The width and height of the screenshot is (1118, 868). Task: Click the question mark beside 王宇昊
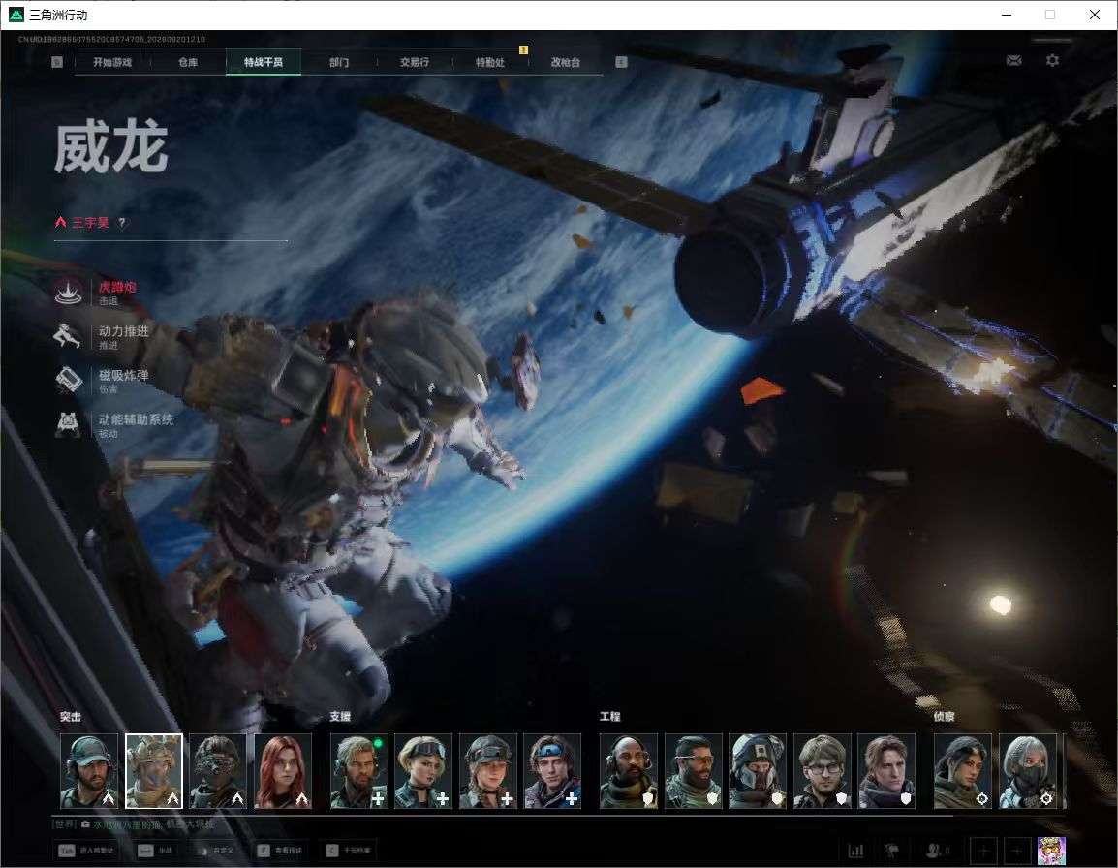coord(122,223)
